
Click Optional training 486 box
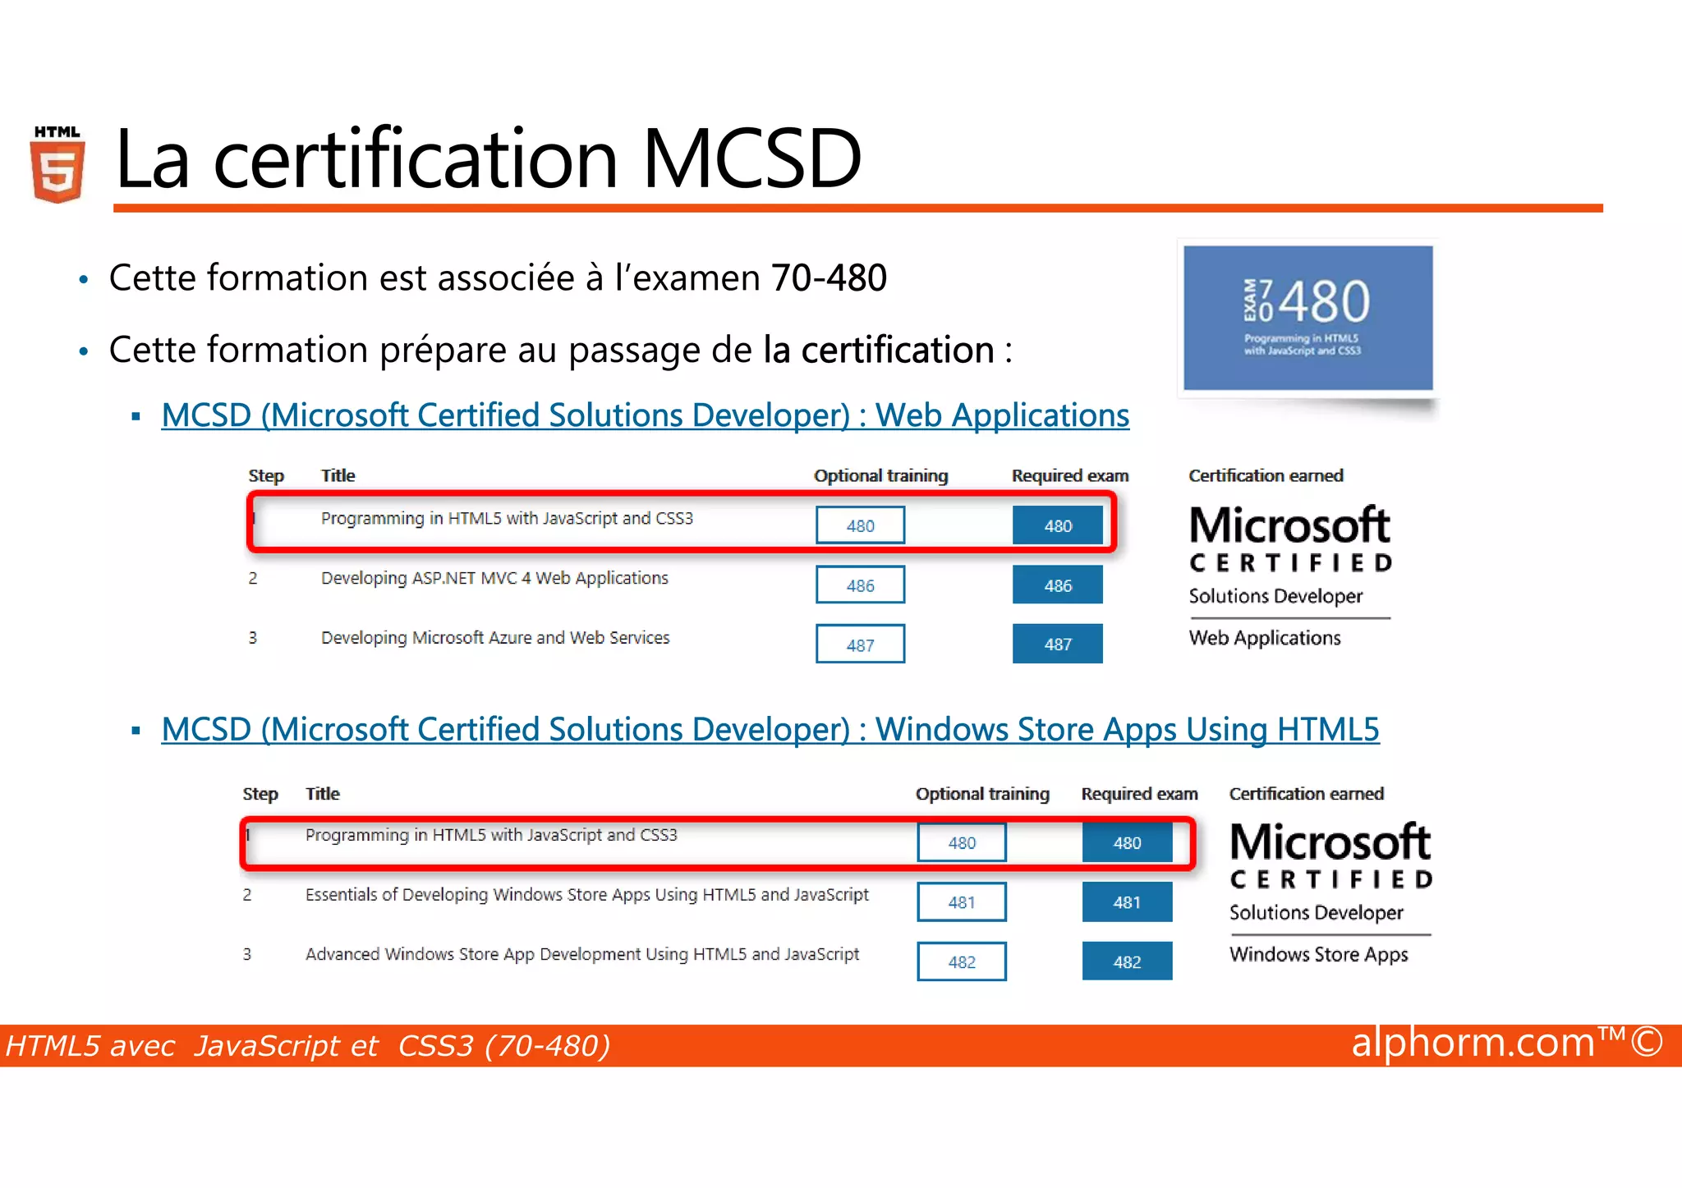pyautogui.click(x=860, y=585)
